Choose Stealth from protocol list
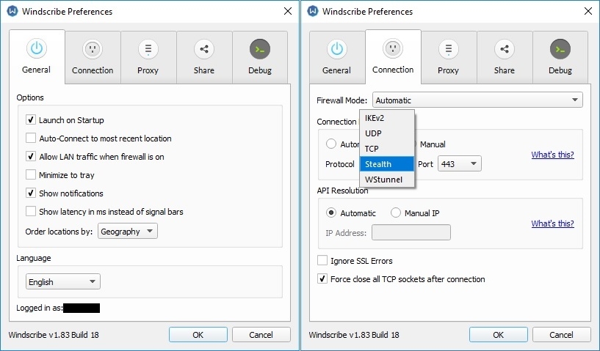This screenshot has width=600, height=351. pos(387,164)
